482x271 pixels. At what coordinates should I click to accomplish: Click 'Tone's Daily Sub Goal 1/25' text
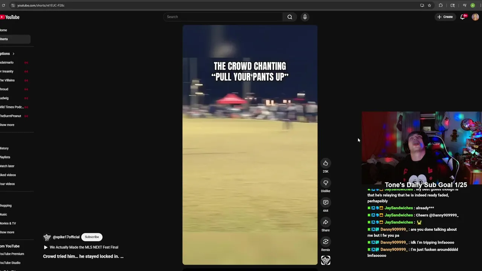click(426, 185)
